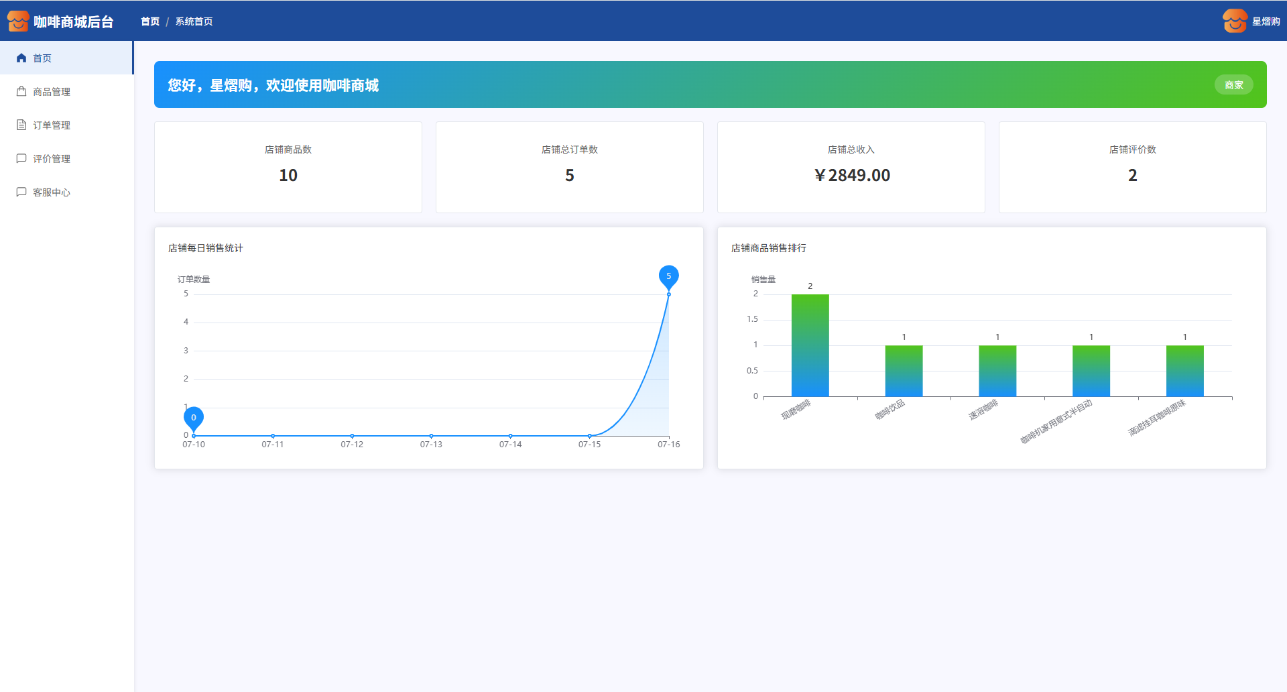Click the 店铺总收入 ¥2849.00 card

coord(851,167)
